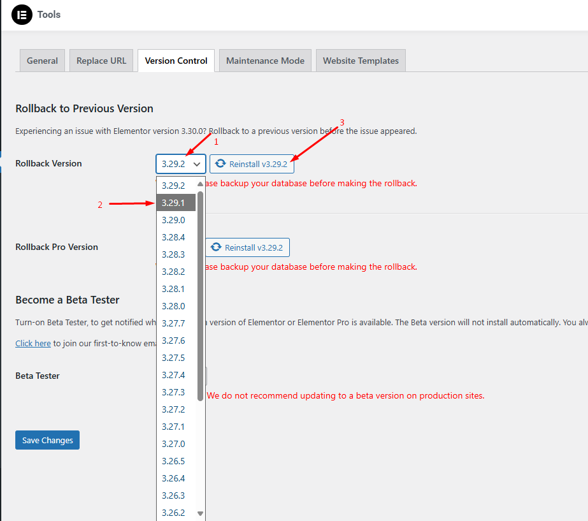Screen dimensions: 588x521
Task: Choose version 3.29.1 in the list
Action: (176, 203)
